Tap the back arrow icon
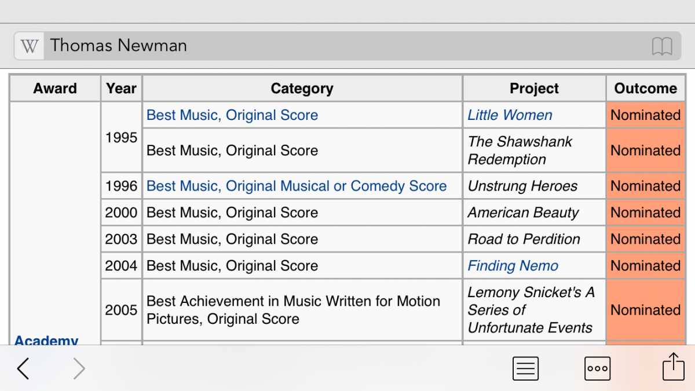This screenshot has width=695, height=391. 23,368
